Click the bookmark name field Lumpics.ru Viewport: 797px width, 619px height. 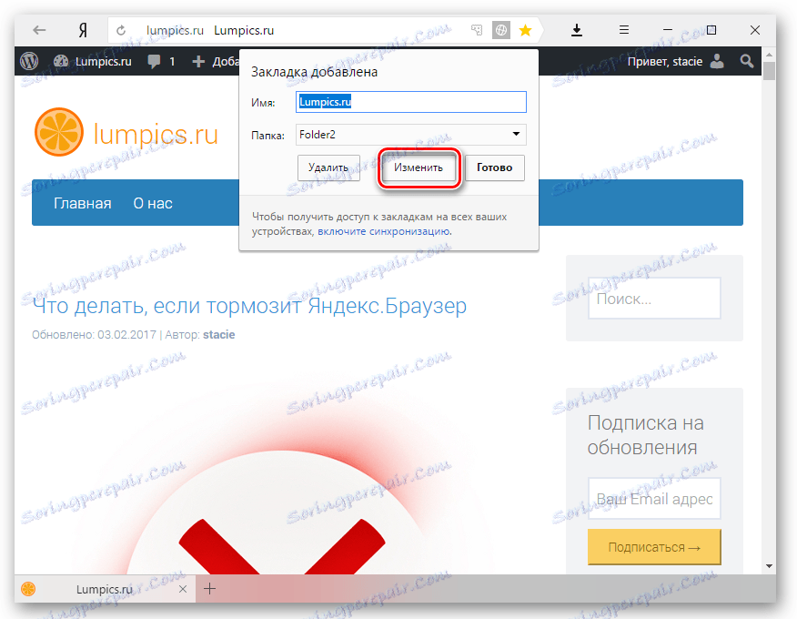click(410, 102)
